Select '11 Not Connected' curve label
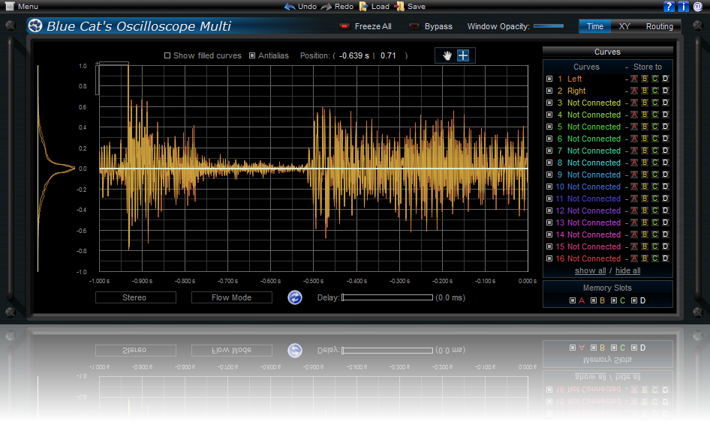This screenshot has height=421, width=710. (588, 199)
